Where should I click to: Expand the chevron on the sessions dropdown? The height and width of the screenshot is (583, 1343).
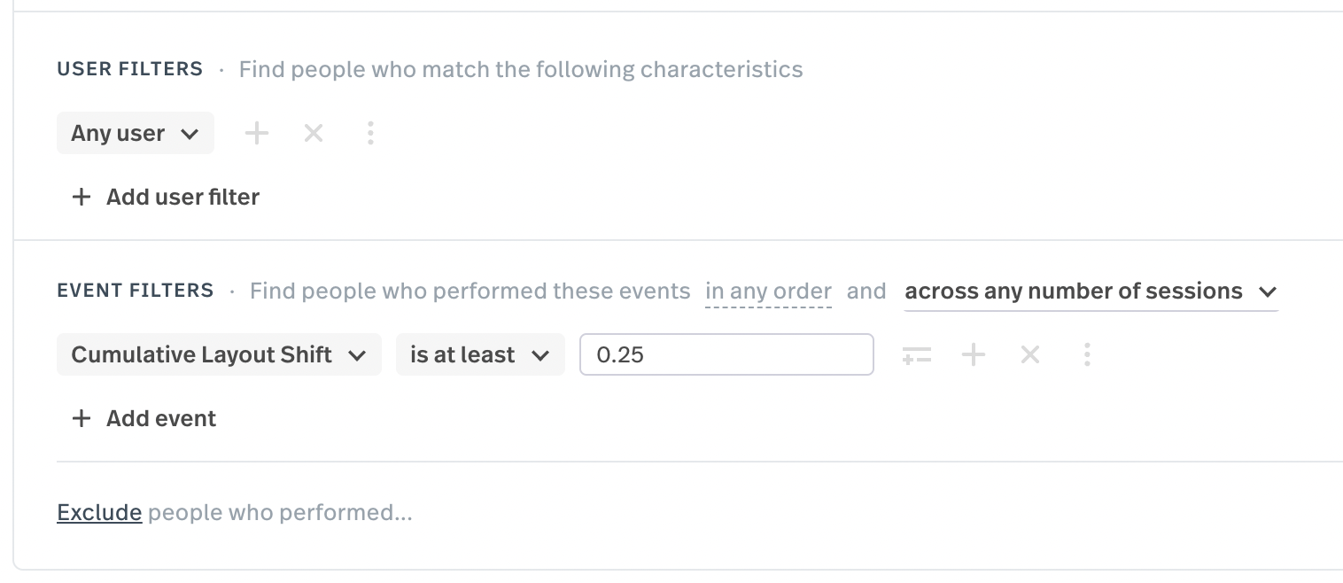[1269, 291]
